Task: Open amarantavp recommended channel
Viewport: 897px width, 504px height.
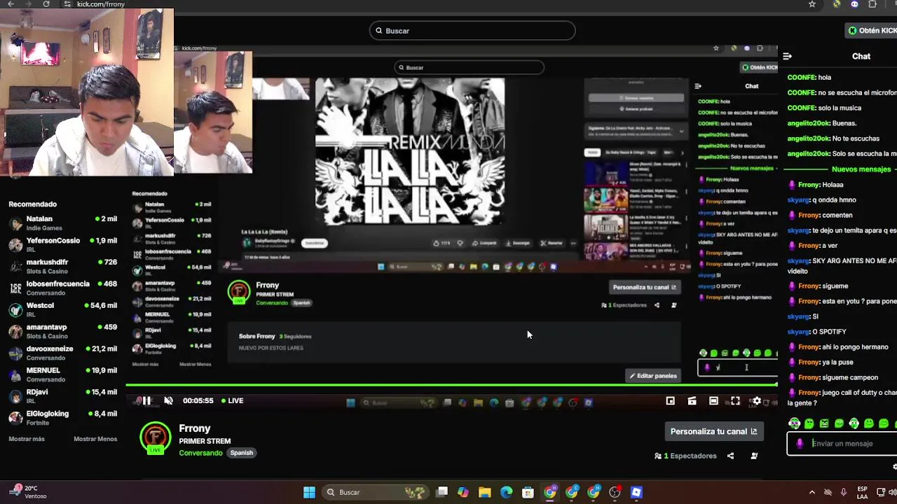Action: pos(63,332)
